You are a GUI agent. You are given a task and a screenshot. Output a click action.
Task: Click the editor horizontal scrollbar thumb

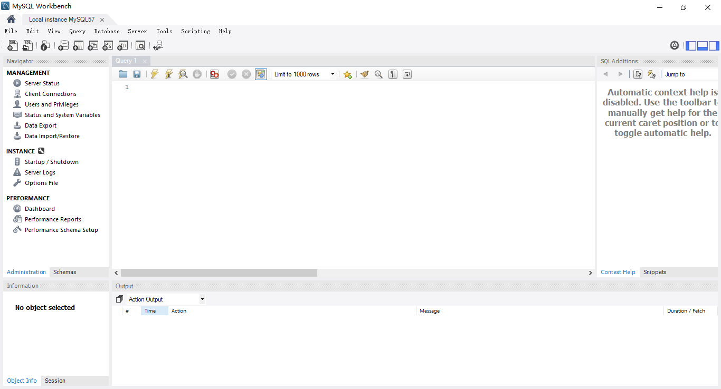click(x=219, y=273)
